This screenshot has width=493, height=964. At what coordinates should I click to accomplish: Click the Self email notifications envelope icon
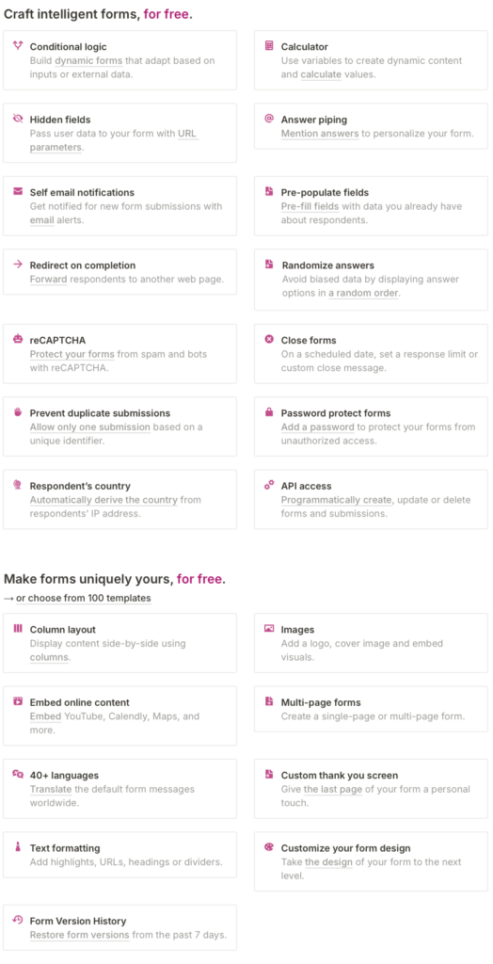18,192
